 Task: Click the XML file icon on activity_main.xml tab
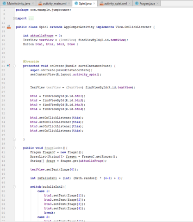pos(40,3)
